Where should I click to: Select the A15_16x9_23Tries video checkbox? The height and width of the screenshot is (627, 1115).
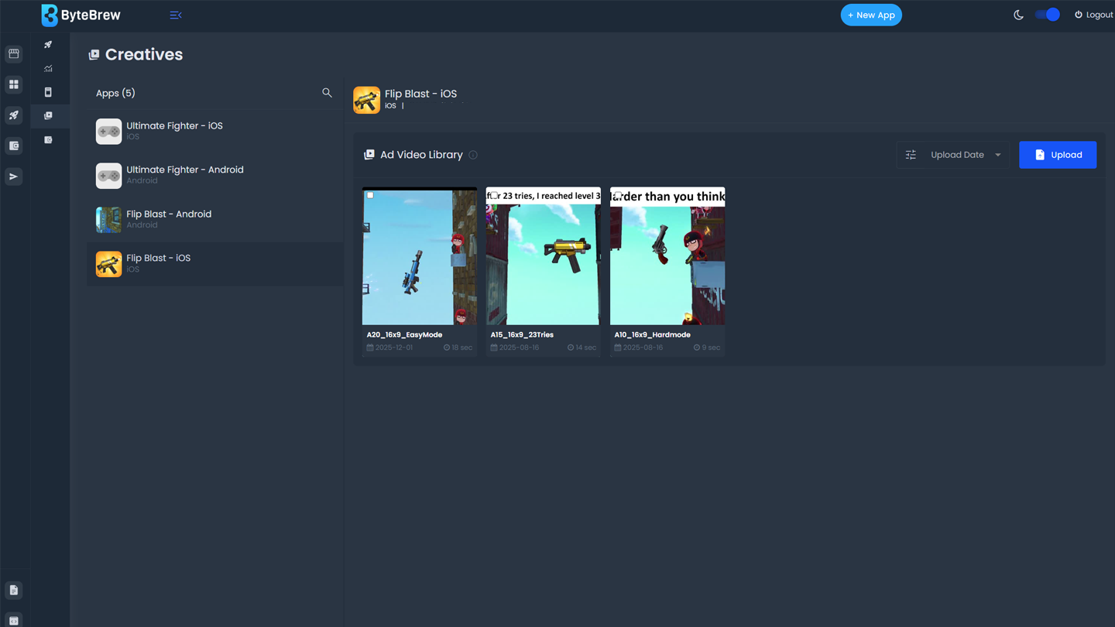(494, 195)
